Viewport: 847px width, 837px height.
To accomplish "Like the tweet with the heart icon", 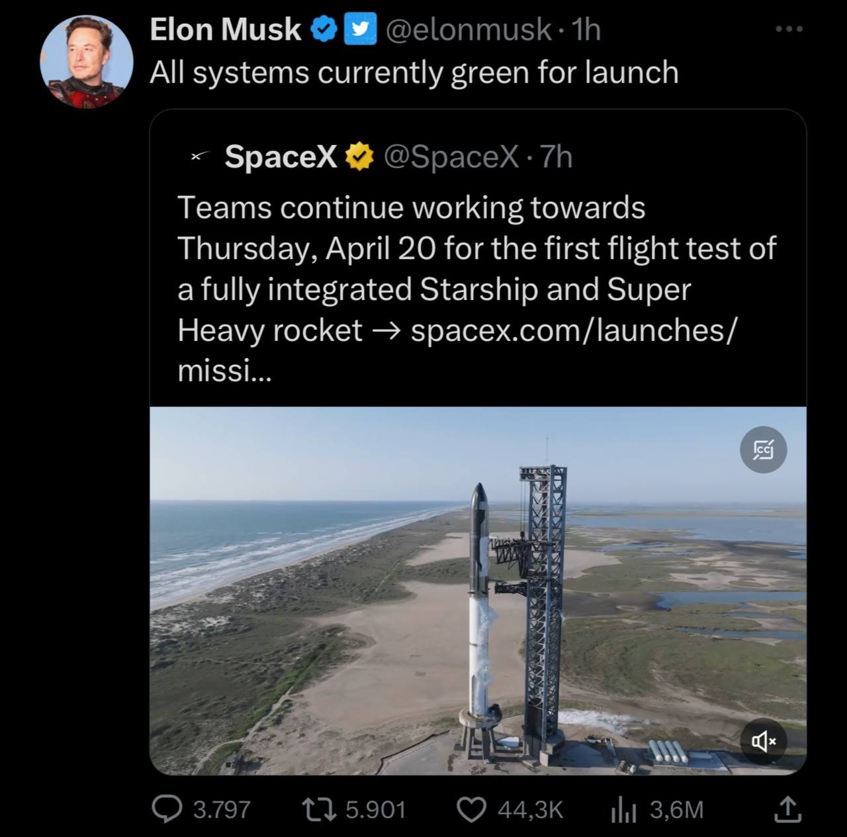I will click(471, 809).
